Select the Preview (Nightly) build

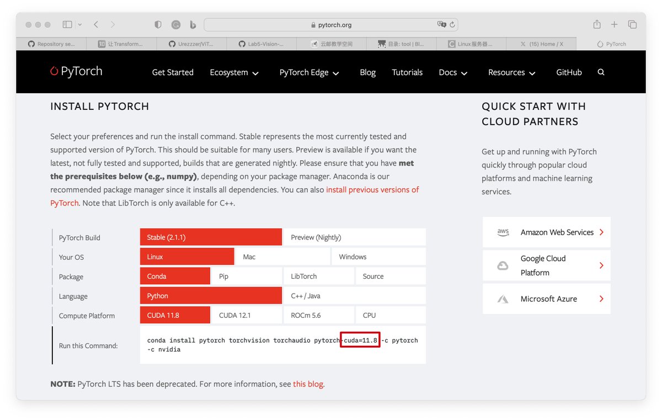pos(354,237)
